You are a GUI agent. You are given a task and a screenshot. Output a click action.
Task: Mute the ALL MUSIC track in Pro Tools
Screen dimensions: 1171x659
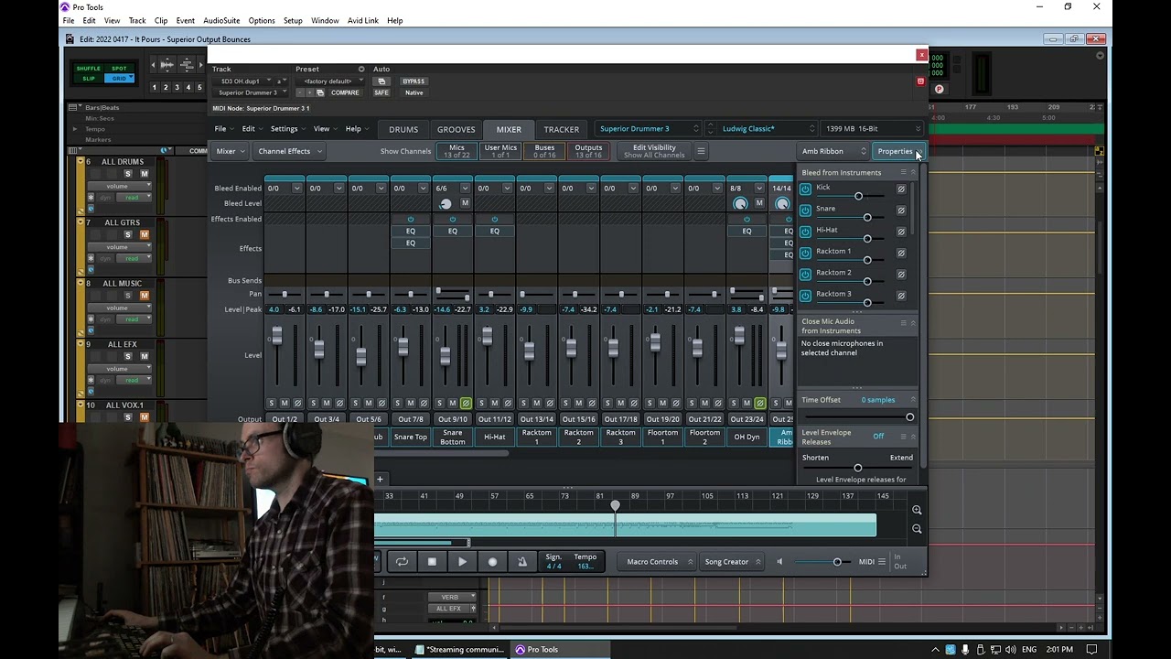tap(144, 296)
